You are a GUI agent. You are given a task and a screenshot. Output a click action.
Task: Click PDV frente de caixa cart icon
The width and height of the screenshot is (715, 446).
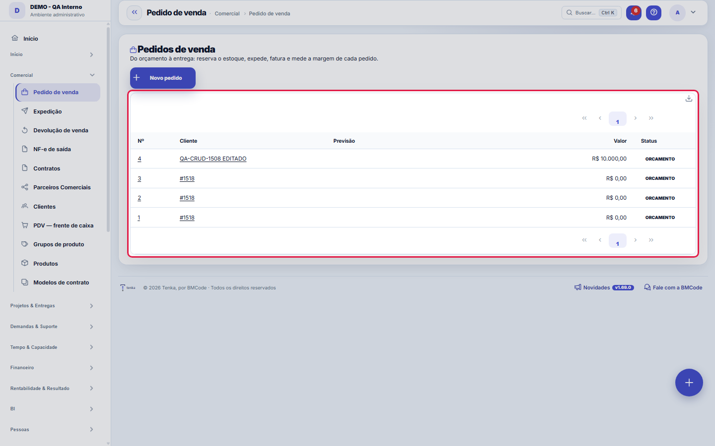point(25,225)
